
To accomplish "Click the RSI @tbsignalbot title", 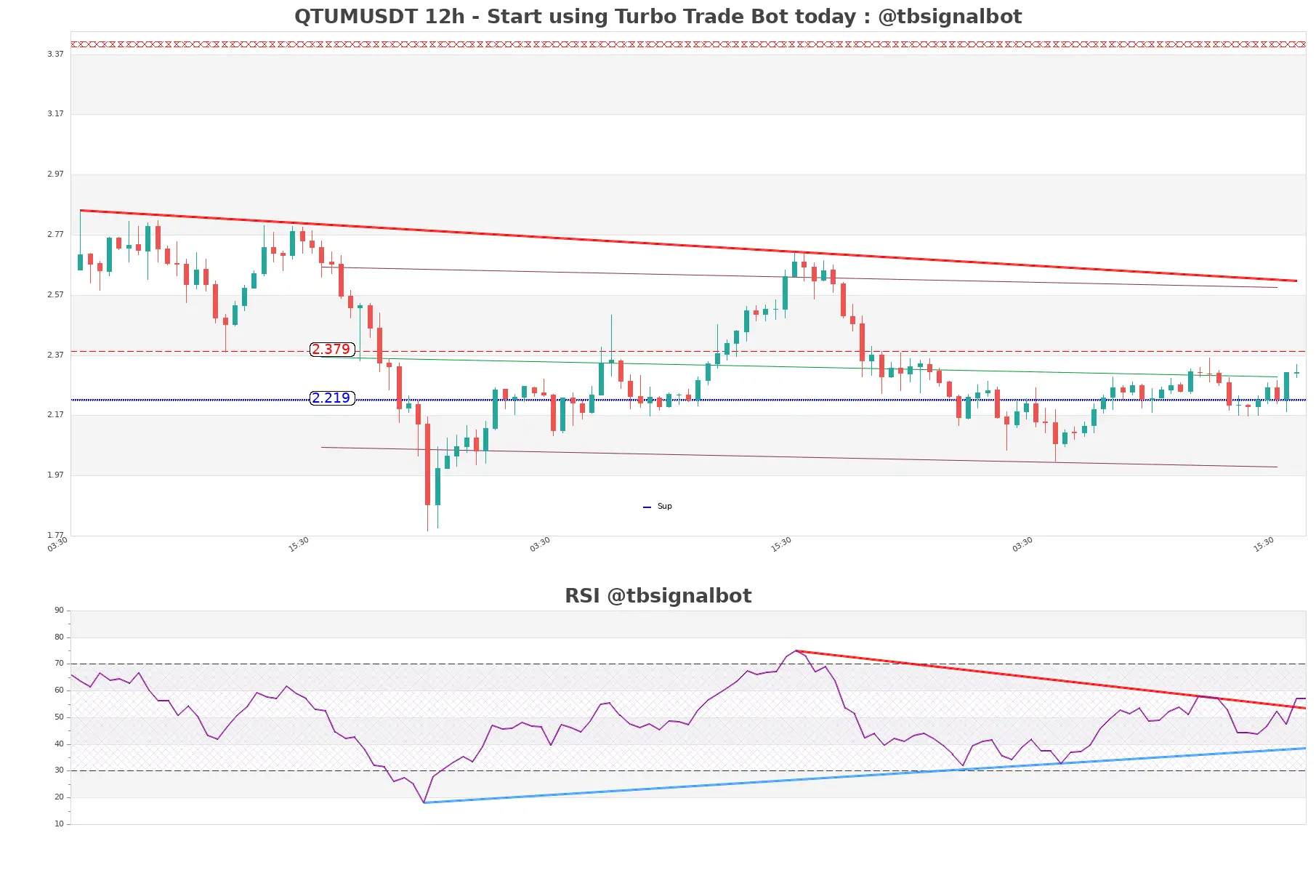I will click(658, 596).
